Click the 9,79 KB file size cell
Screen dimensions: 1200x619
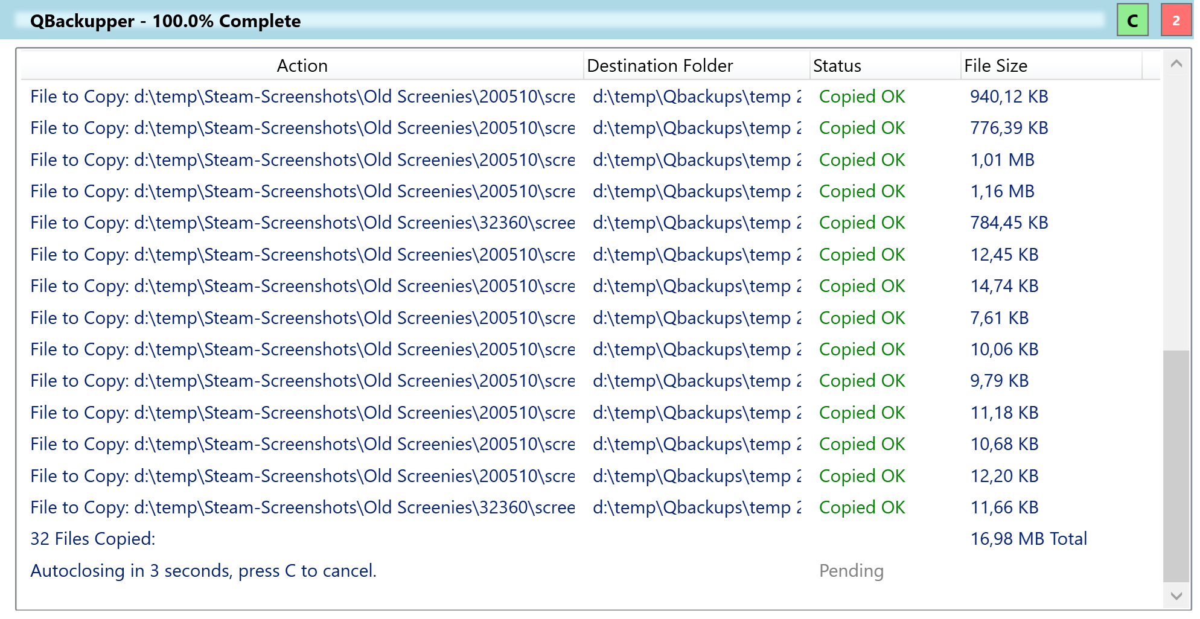tap(1000, 381)
